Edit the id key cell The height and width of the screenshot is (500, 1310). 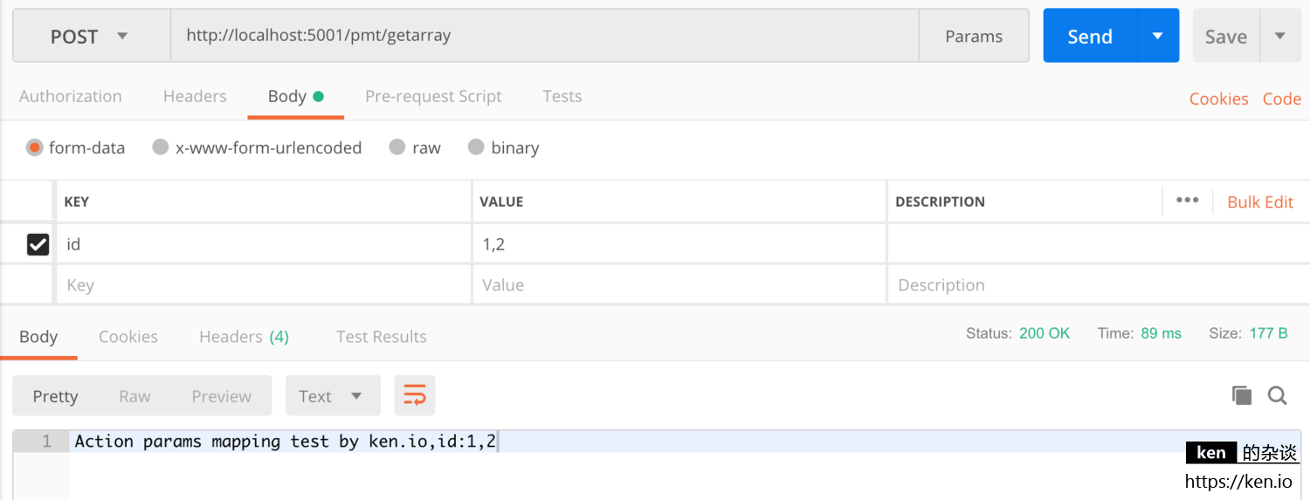[x=264, y=244]
